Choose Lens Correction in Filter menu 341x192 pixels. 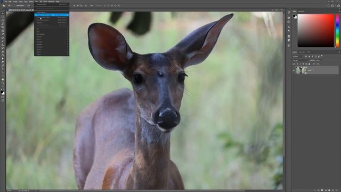point(52,20)
